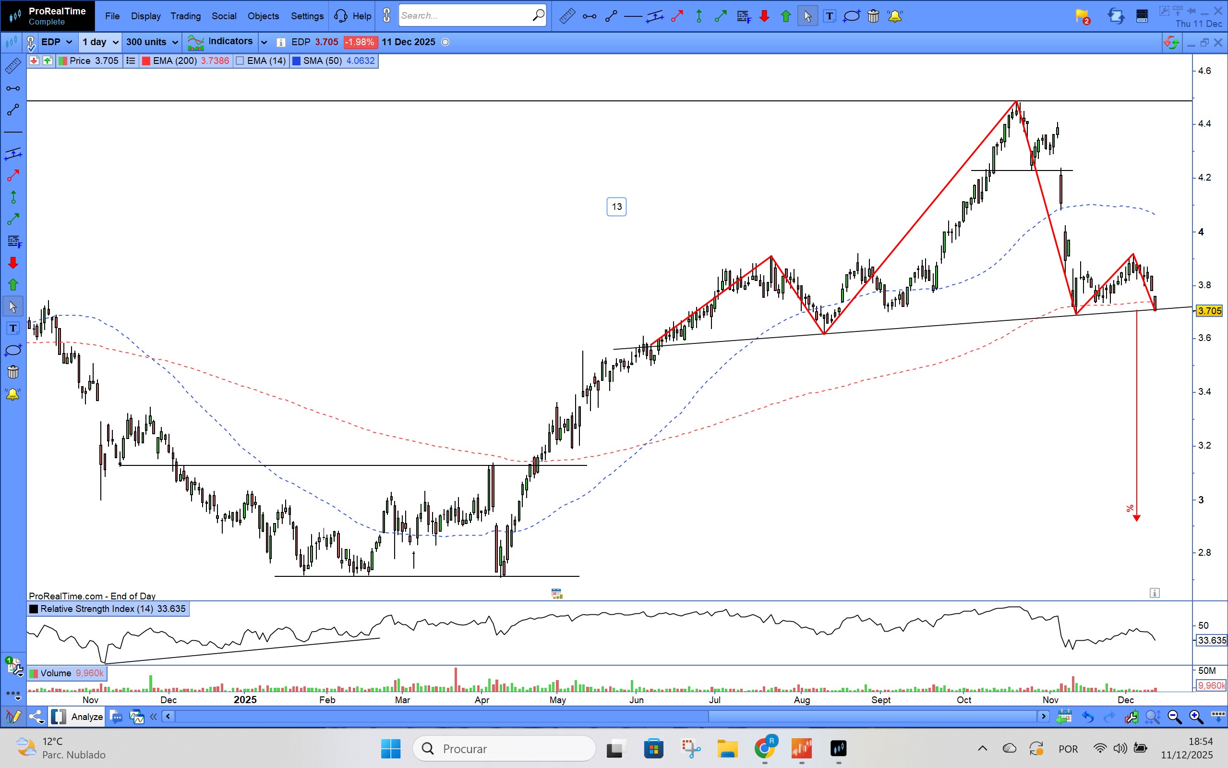Click the alert bell icon in top toolbar

[x=895, y=16]
